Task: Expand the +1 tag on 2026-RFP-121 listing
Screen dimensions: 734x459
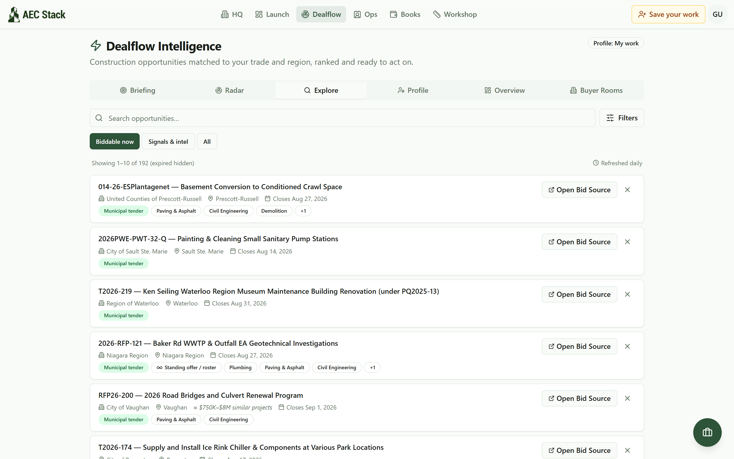Action: point(372,367)
